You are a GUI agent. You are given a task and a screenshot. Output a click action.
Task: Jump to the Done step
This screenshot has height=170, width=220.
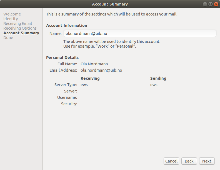8,38
